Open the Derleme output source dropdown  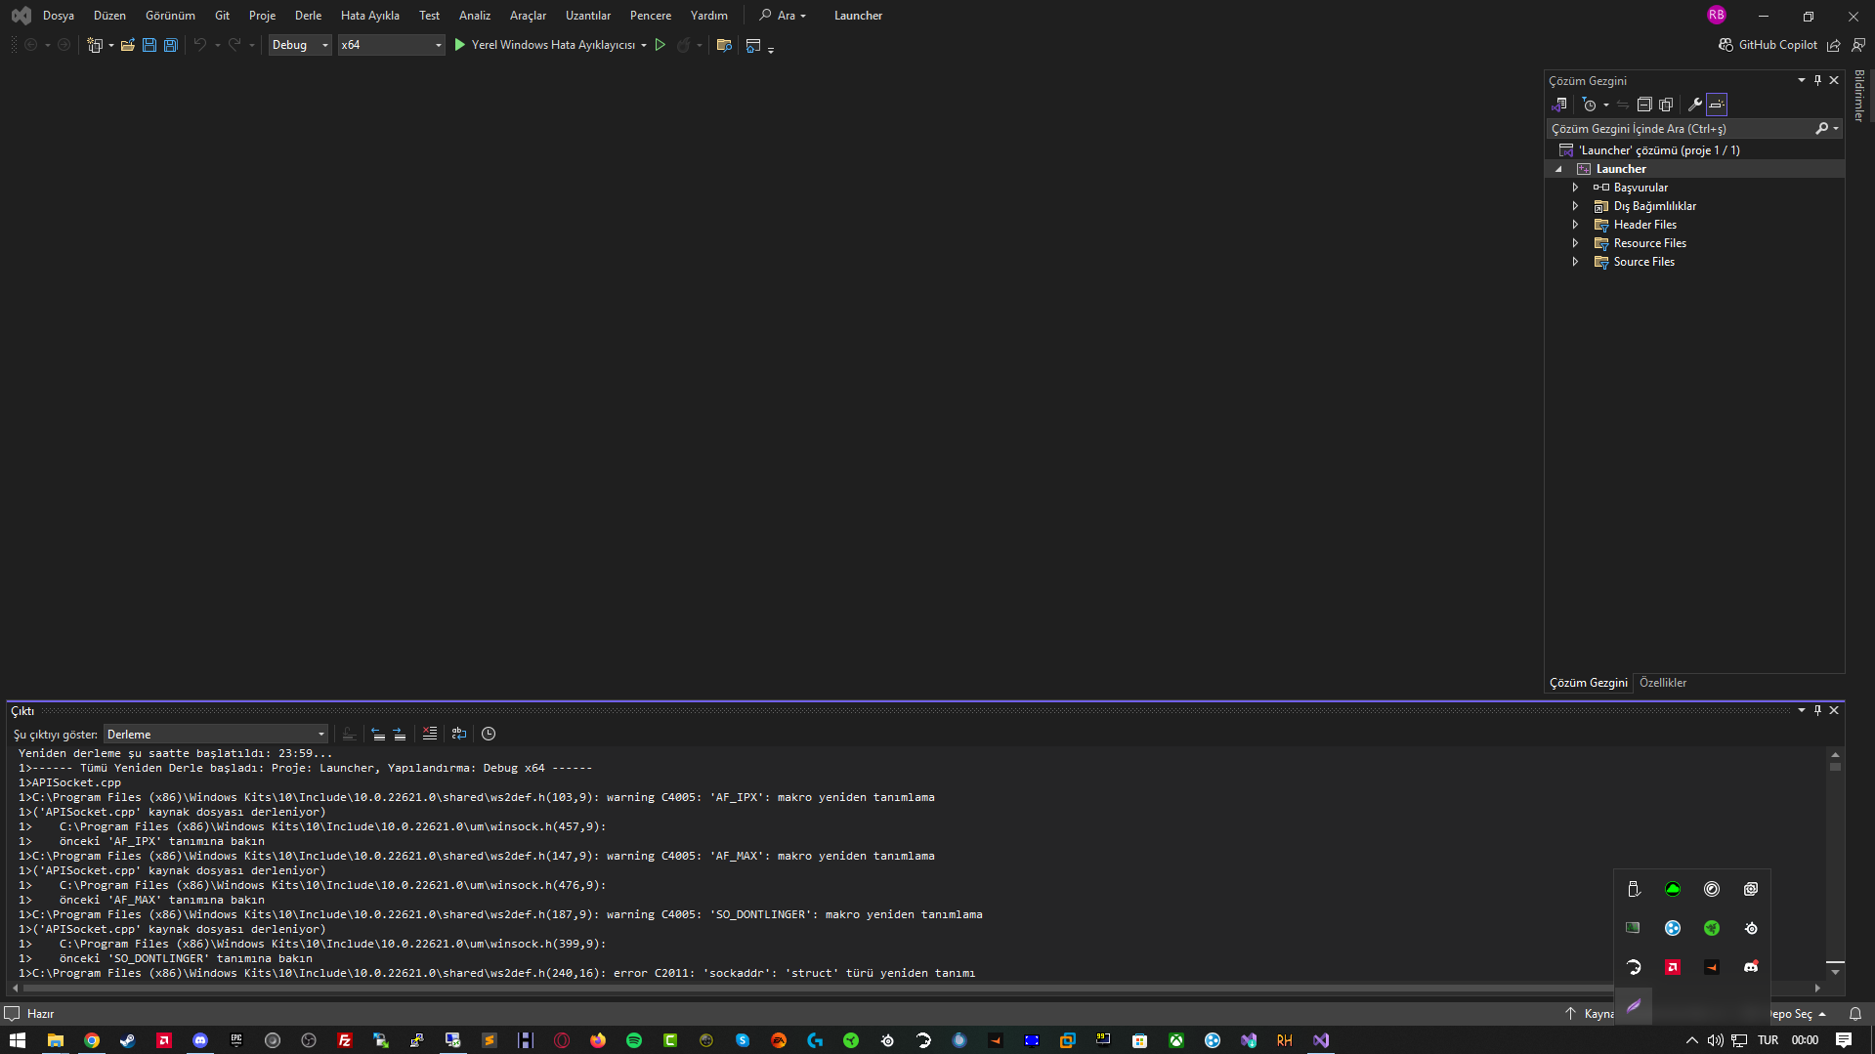tap(216, 735)
